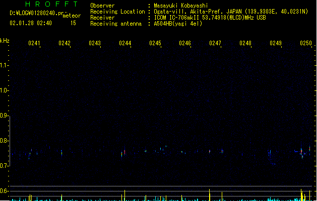Select the log file path D:¥LOG¥01280240

36,13
